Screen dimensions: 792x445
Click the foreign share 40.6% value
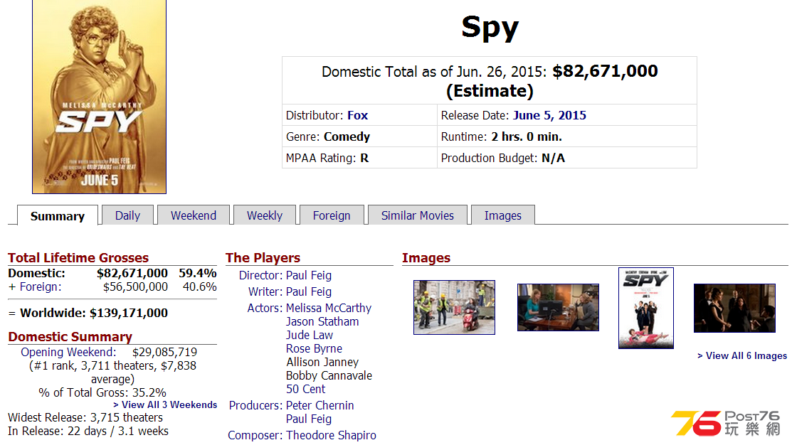click(x=199, y=287)
